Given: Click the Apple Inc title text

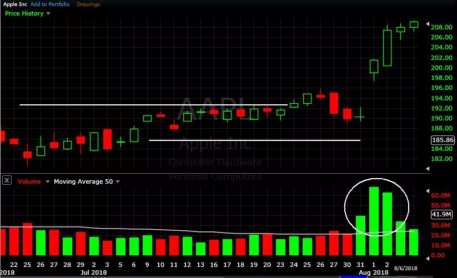Looking at the screenshot, I should 15,4.
